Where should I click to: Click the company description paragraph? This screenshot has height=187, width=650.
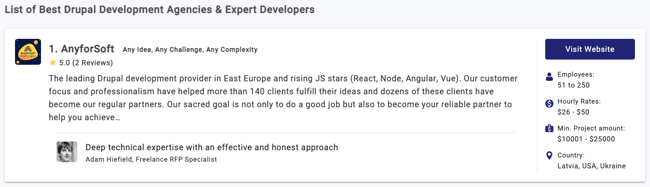283,98
